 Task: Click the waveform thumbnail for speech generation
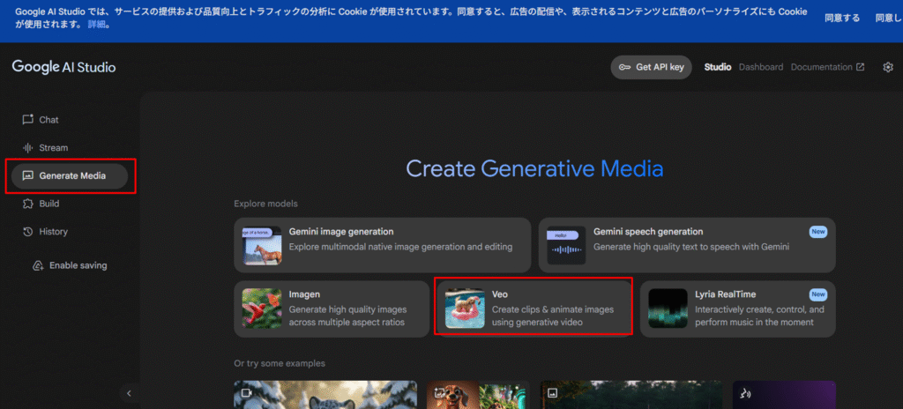click(566, 245)
